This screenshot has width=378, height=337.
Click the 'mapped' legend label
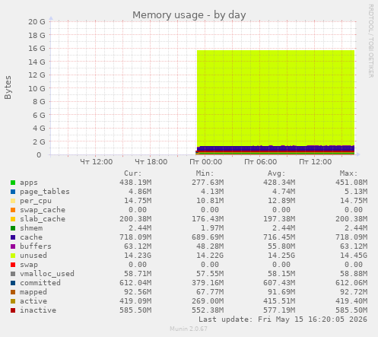pos(33,292)
